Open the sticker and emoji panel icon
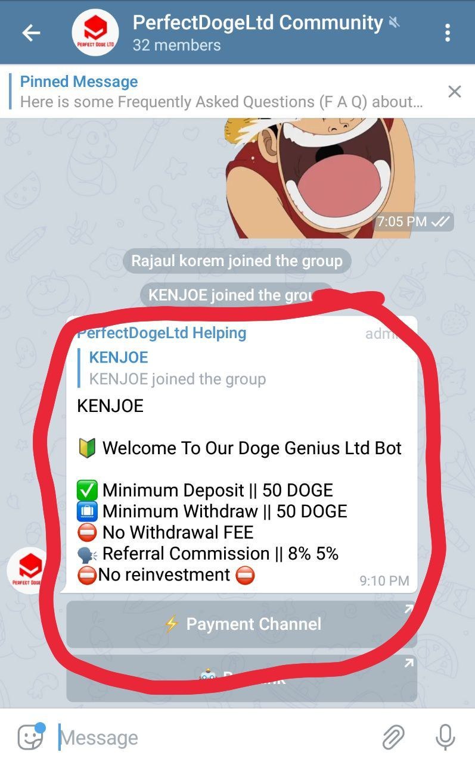Screen dimensions: 475x762 point(31,736)
